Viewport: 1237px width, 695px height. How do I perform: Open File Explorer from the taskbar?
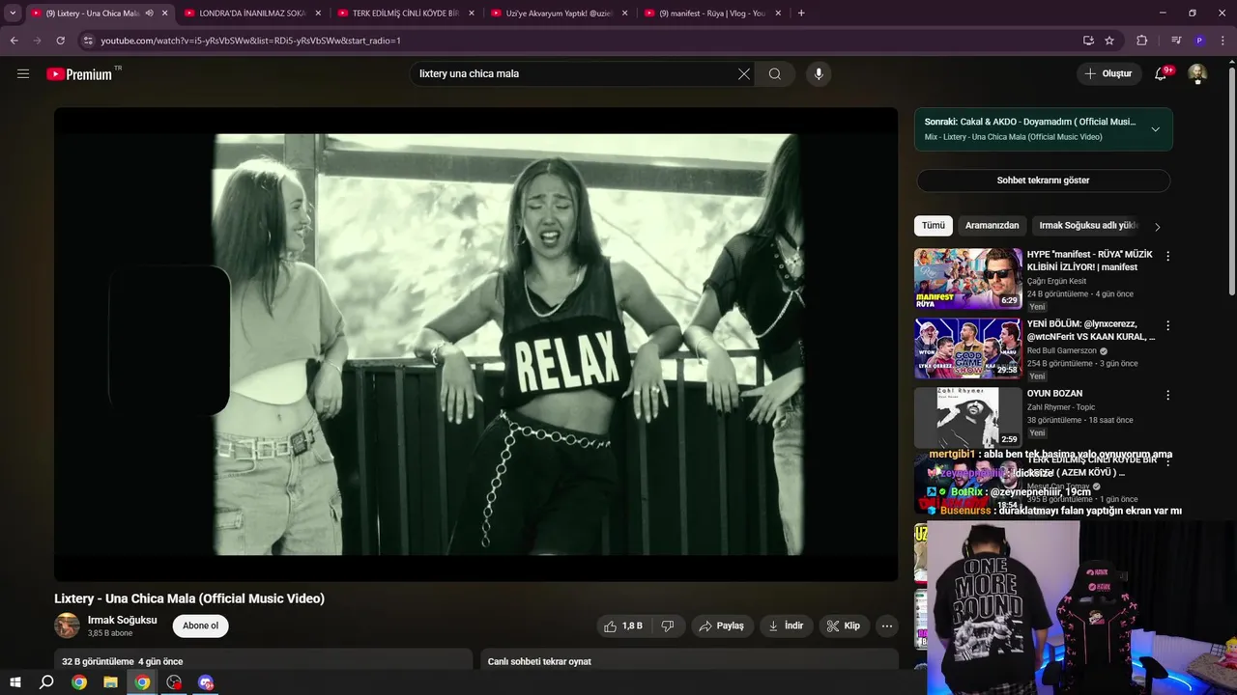pyautogui.click(x=110, y=682)
